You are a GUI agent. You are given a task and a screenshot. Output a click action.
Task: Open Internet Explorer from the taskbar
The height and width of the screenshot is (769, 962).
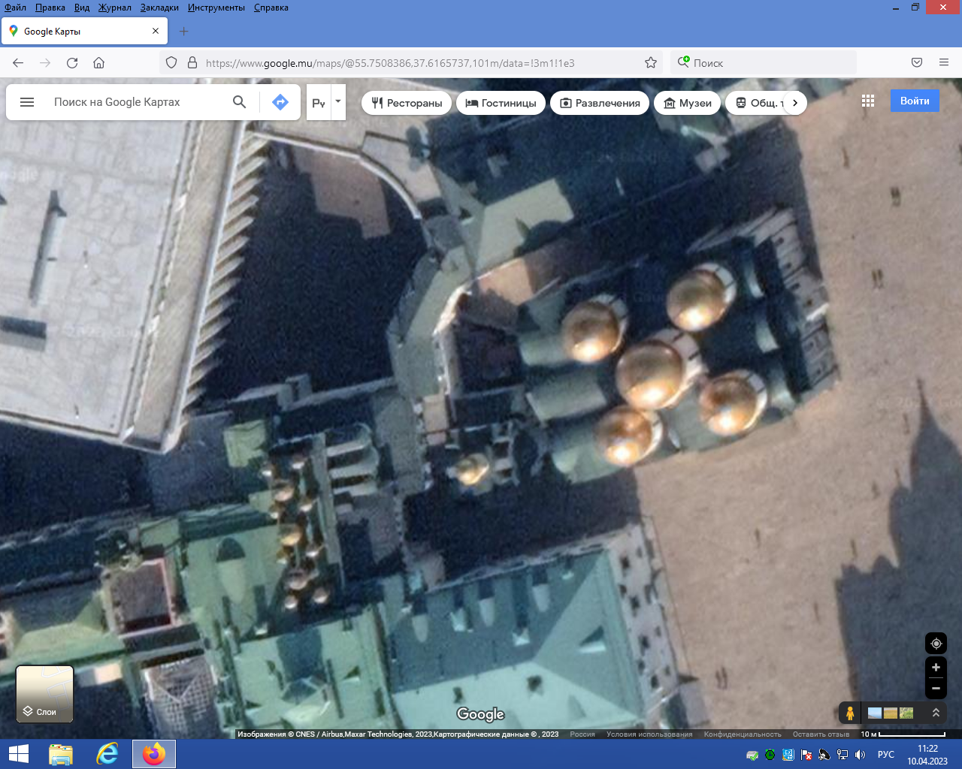coord(107,754)
